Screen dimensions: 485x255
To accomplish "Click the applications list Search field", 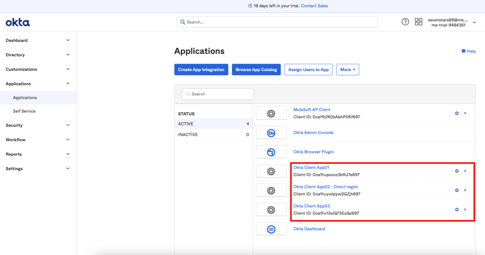I will click(x=218, y=94).
